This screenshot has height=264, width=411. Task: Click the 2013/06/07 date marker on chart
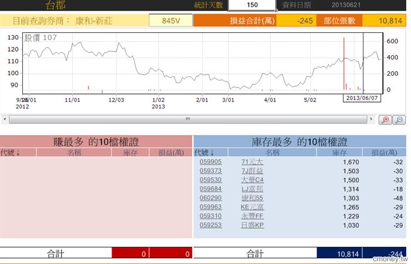[x=362, y=98]
